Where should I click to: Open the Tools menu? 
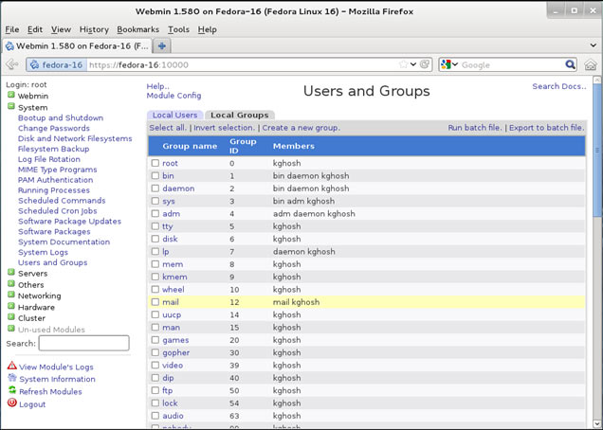(178, 29)
